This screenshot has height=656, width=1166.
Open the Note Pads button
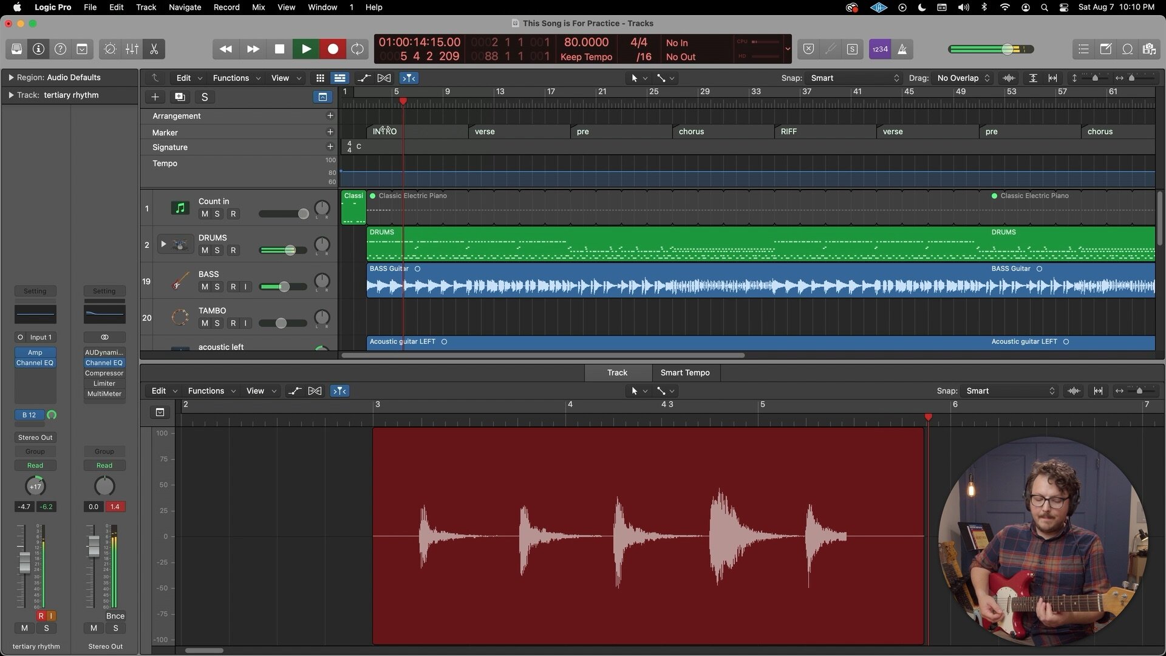point(1105,49)
